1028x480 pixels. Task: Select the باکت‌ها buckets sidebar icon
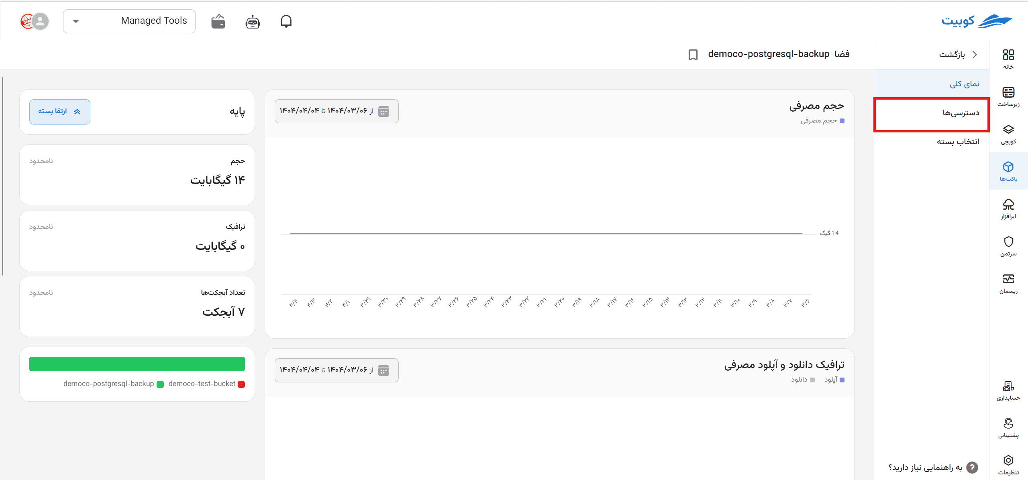(x=1008, y=171)
